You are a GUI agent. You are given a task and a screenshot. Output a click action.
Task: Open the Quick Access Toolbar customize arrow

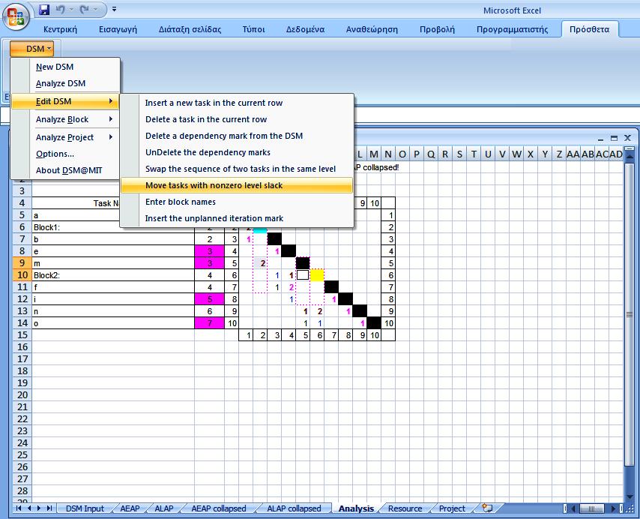click(x=114, y=9)
